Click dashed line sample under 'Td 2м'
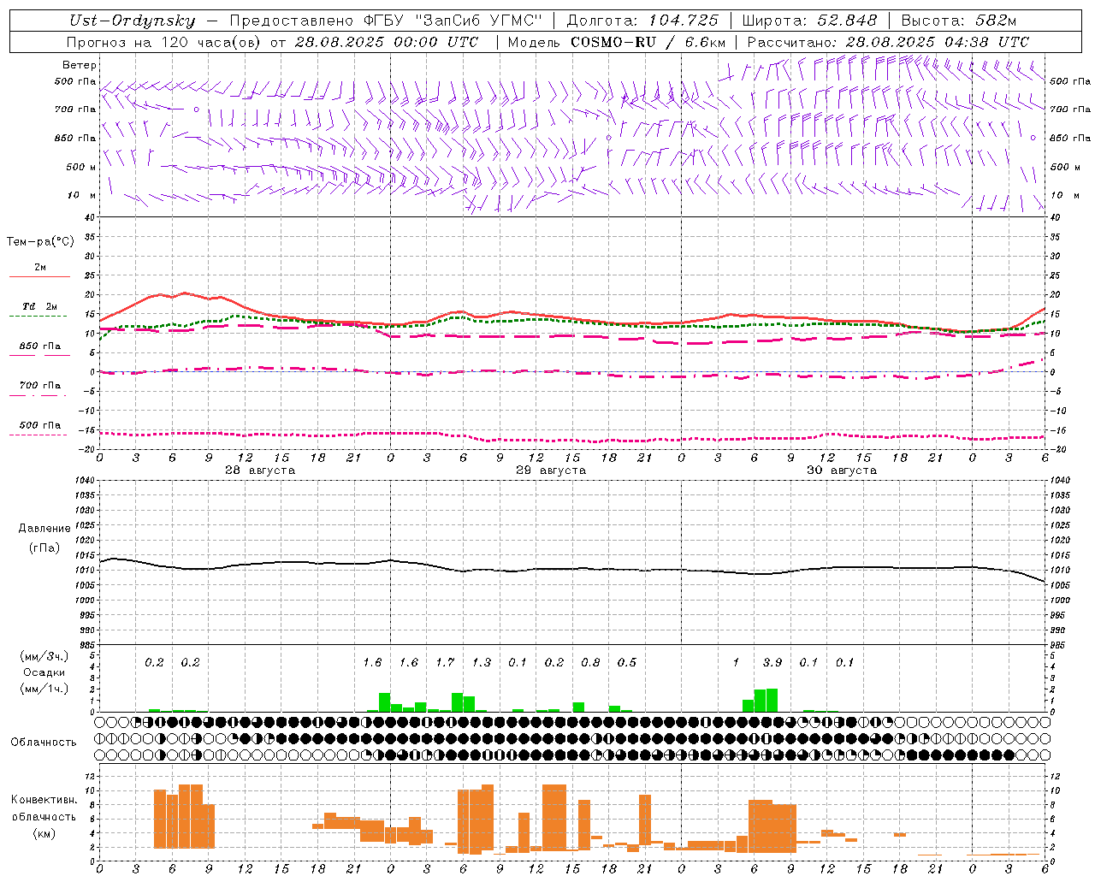 pyautogui.click(x=39, y=317)
